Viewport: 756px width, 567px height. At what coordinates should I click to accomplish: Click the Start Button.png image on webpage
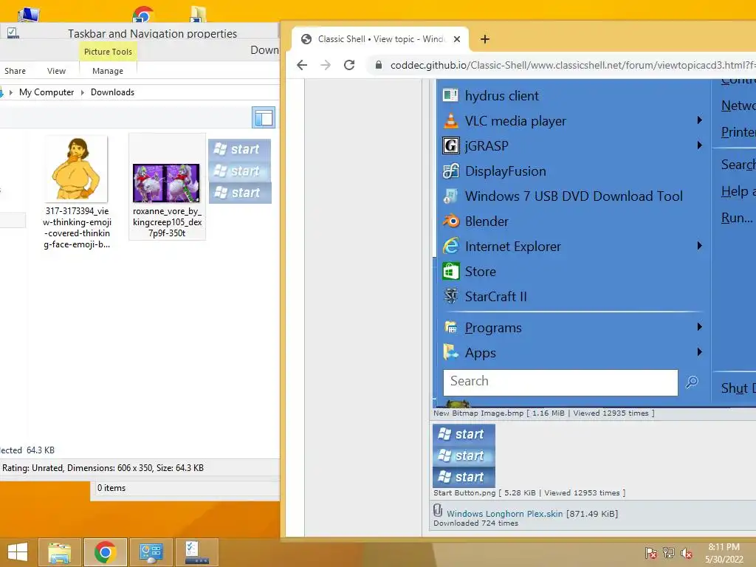[x=464, y=456]
